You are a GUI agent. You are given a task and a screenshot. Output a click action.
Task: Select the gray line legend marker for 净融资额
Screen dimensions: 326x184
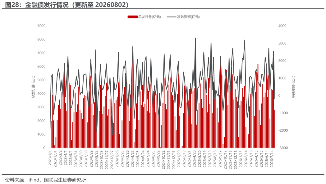coord(172,17)
